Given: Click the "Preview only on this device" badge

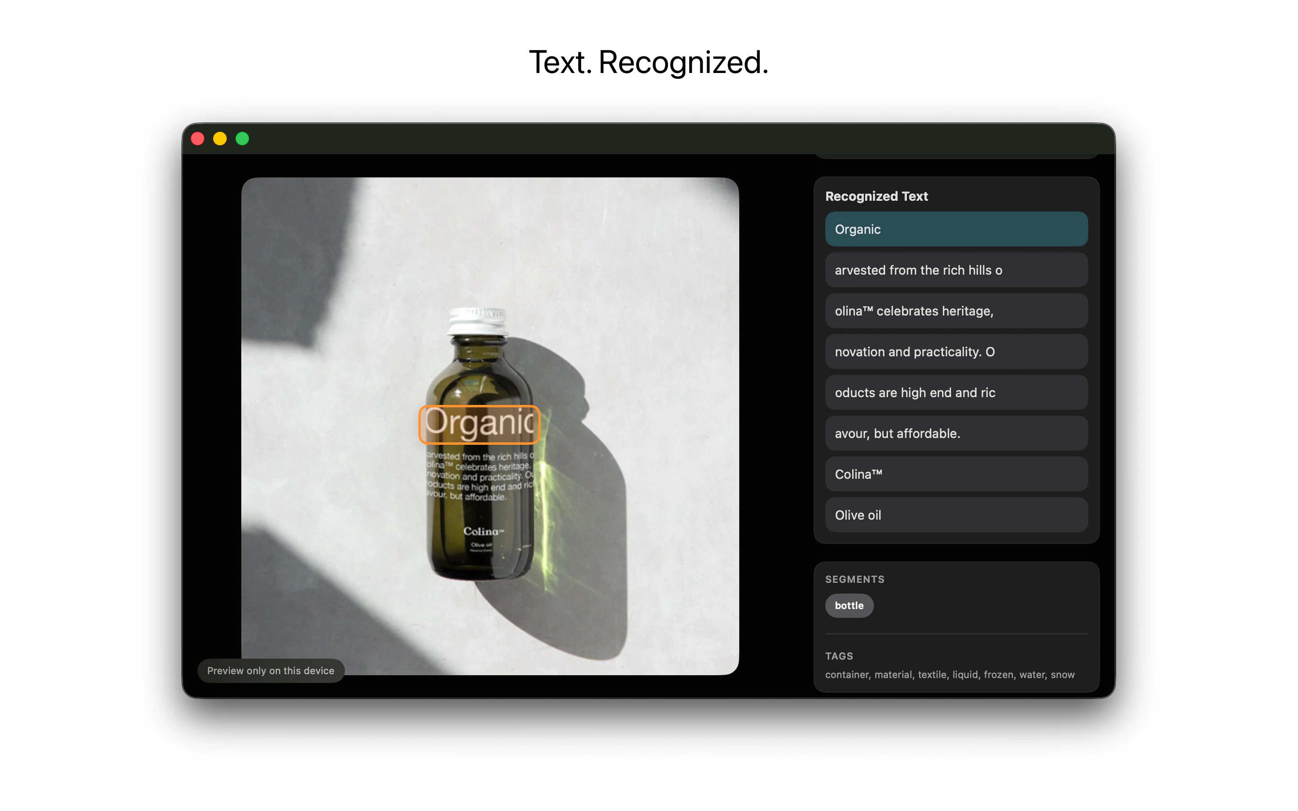Looking at the screenshot, I should coord(271,670).
